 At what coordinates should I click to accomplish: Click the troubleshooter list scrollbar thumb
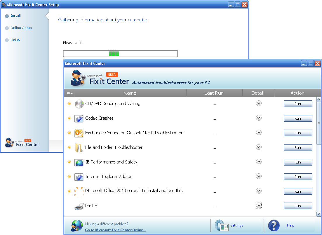[319, 123]
